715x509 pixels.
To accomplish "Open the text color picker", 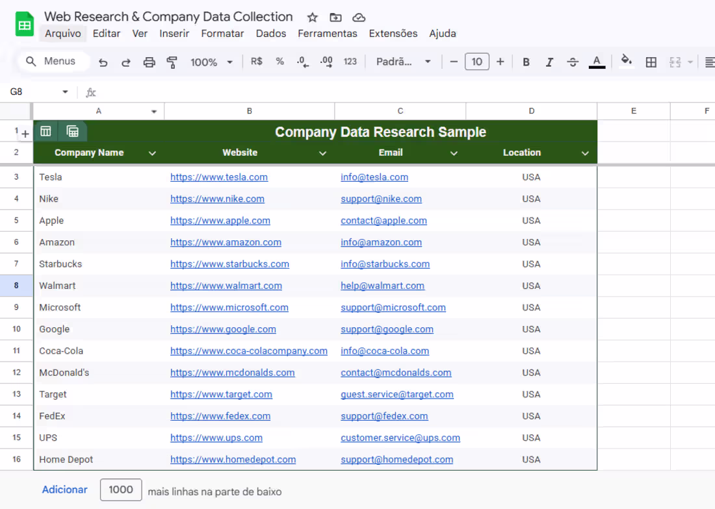I will [x=597, y=61].
